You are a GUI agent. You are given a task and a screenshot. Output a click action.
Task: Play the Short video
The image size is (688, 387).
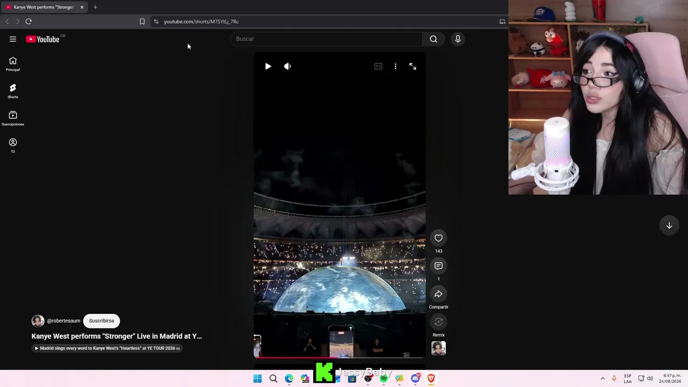click(x=268, y=66)
